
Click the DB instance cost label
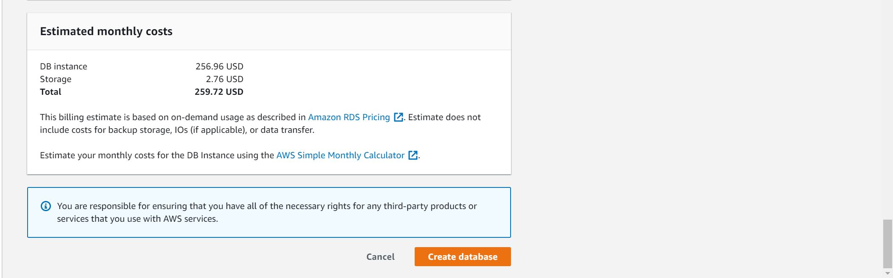(63, 66)
